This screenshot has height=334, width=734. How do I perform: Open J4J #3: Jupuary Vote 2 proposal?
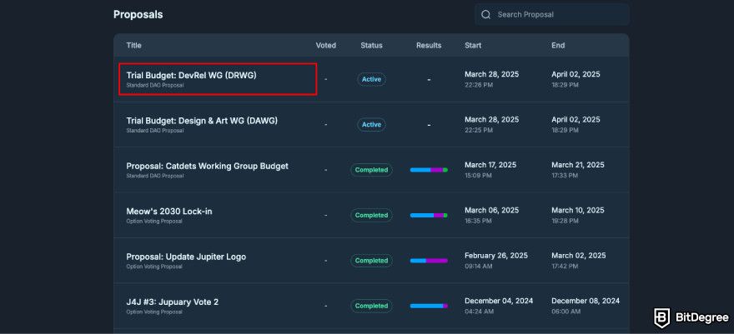[x=173, y=302]
